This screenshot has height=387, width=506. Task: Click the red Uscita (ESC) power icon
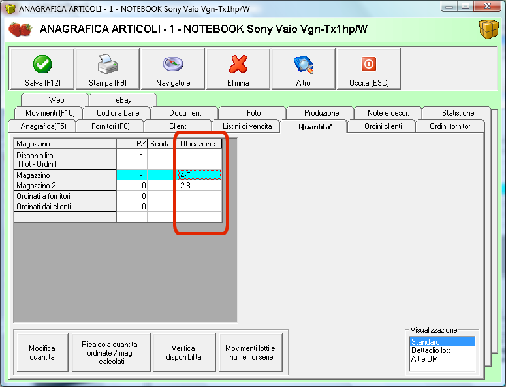[x=368, y=64]
